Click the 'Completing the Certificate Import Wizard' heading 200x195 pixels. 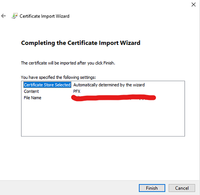[81, 43]
